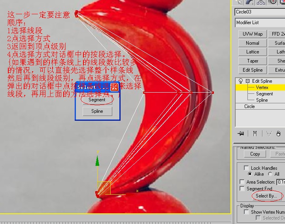Viewport: 285px width, 224px height.
Task: Click Paste under Named Selections
Action: click(278, 154)
